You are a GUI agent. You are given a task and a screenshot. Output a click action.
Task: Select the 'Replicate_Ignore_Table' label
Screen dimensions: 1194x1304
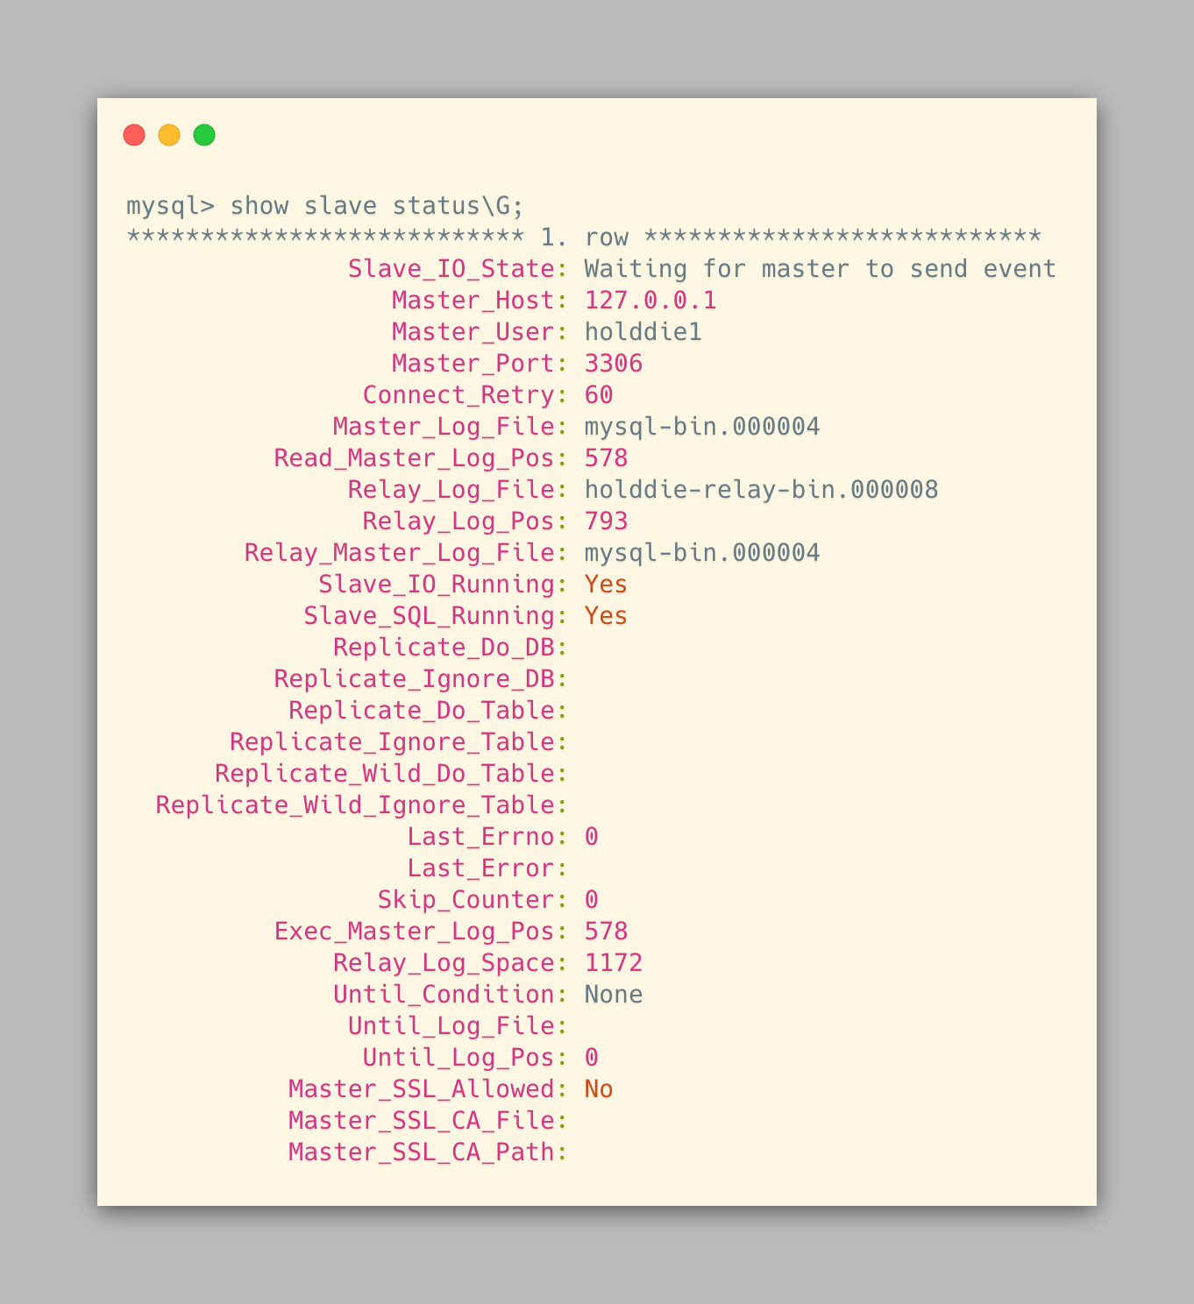392,742
